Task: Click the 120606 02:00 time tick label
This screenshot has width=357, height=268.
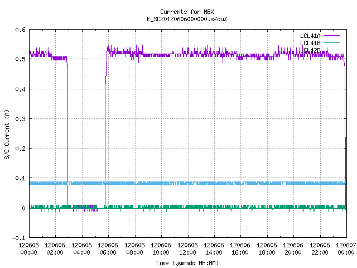Action: (x=55, y=249)
